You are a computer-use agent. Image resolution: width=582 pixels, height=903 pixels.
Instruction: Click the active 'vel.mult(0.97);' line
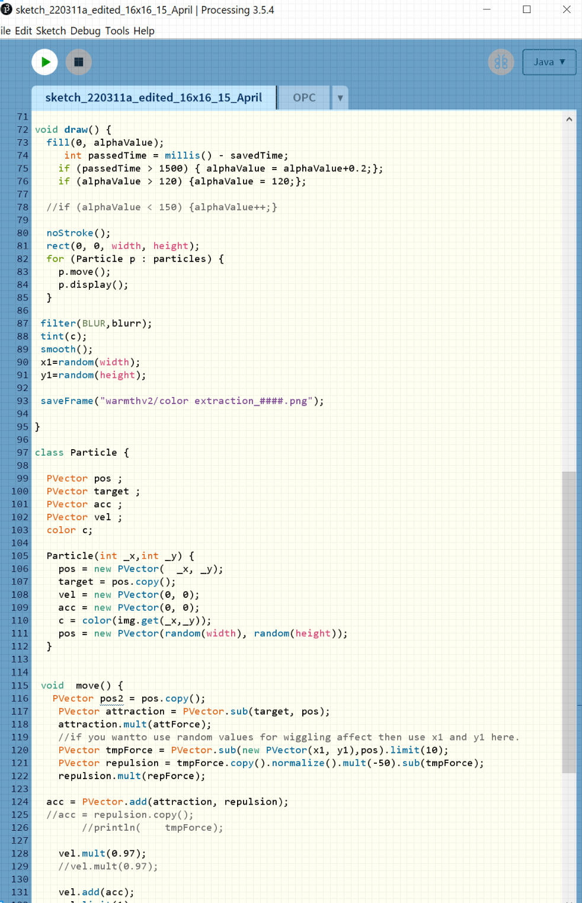point(102,854)
